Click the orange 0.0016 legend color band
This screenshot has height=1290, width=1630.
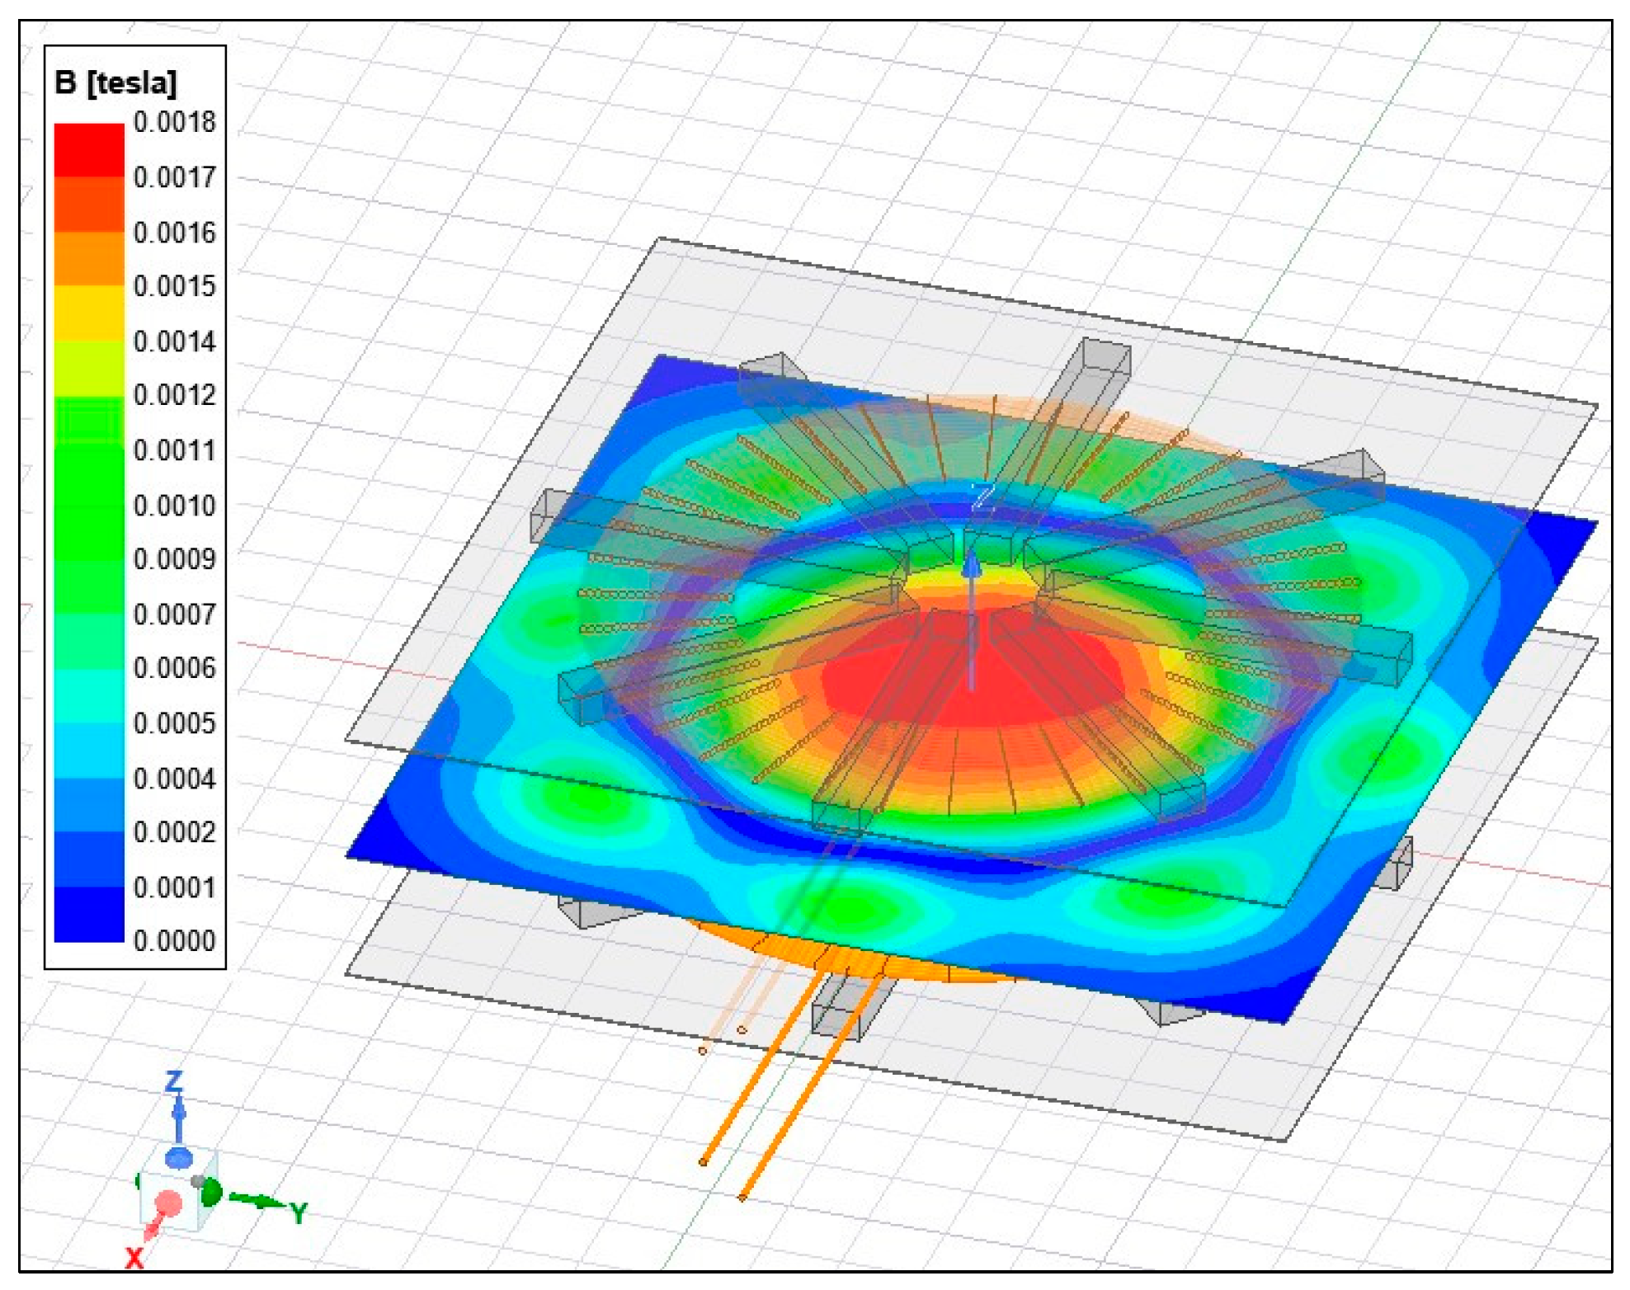[89, 257]
